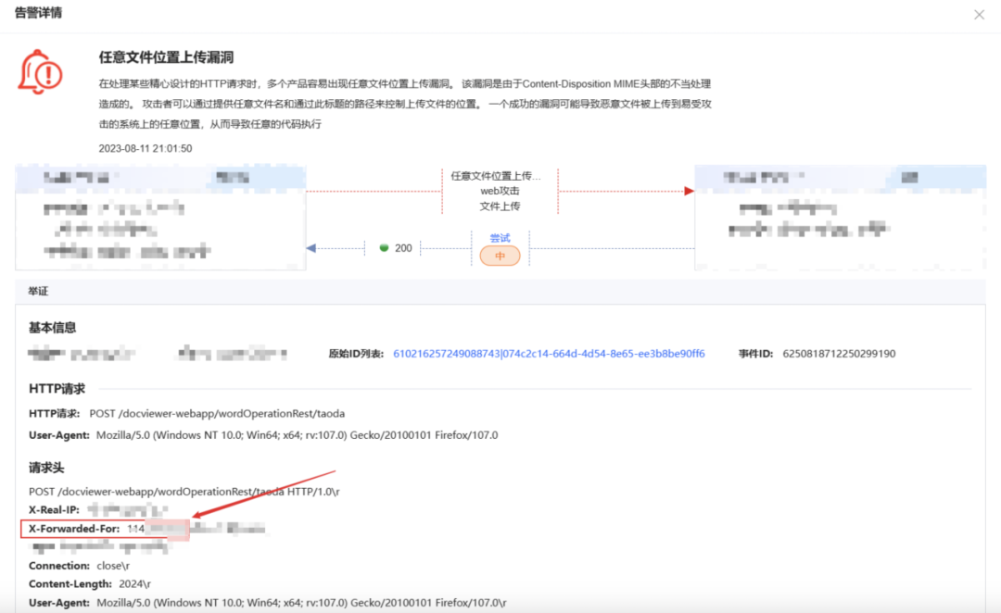Click the green 200 status dot
The width and height of the screenshot is (1001, 613).
[x=384, y=248]
